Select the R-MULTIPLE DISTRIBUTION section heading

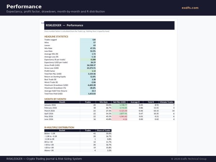point(59,127)
